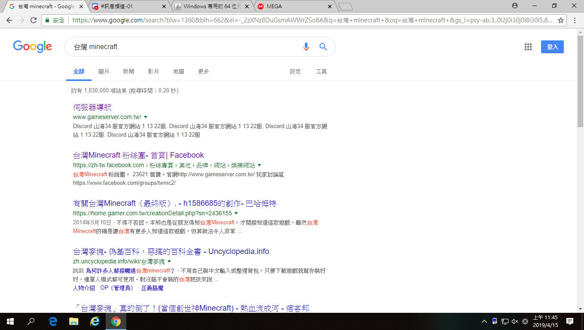Open the Windows Start menu

click(10, 321)
